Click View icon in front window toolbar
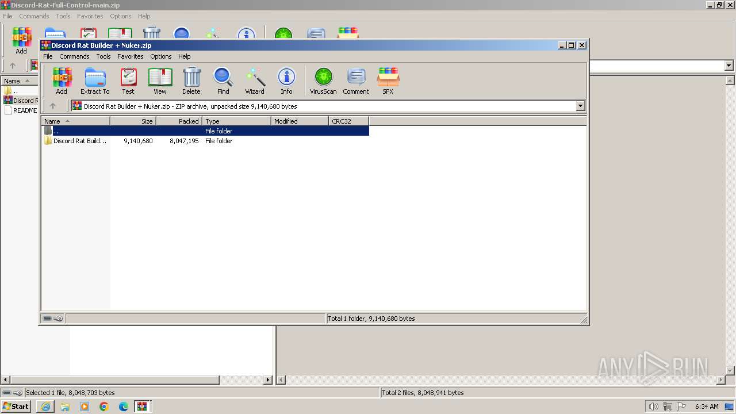Image resolution: width=736 pixels, height=414 pixels. point(160,80)
